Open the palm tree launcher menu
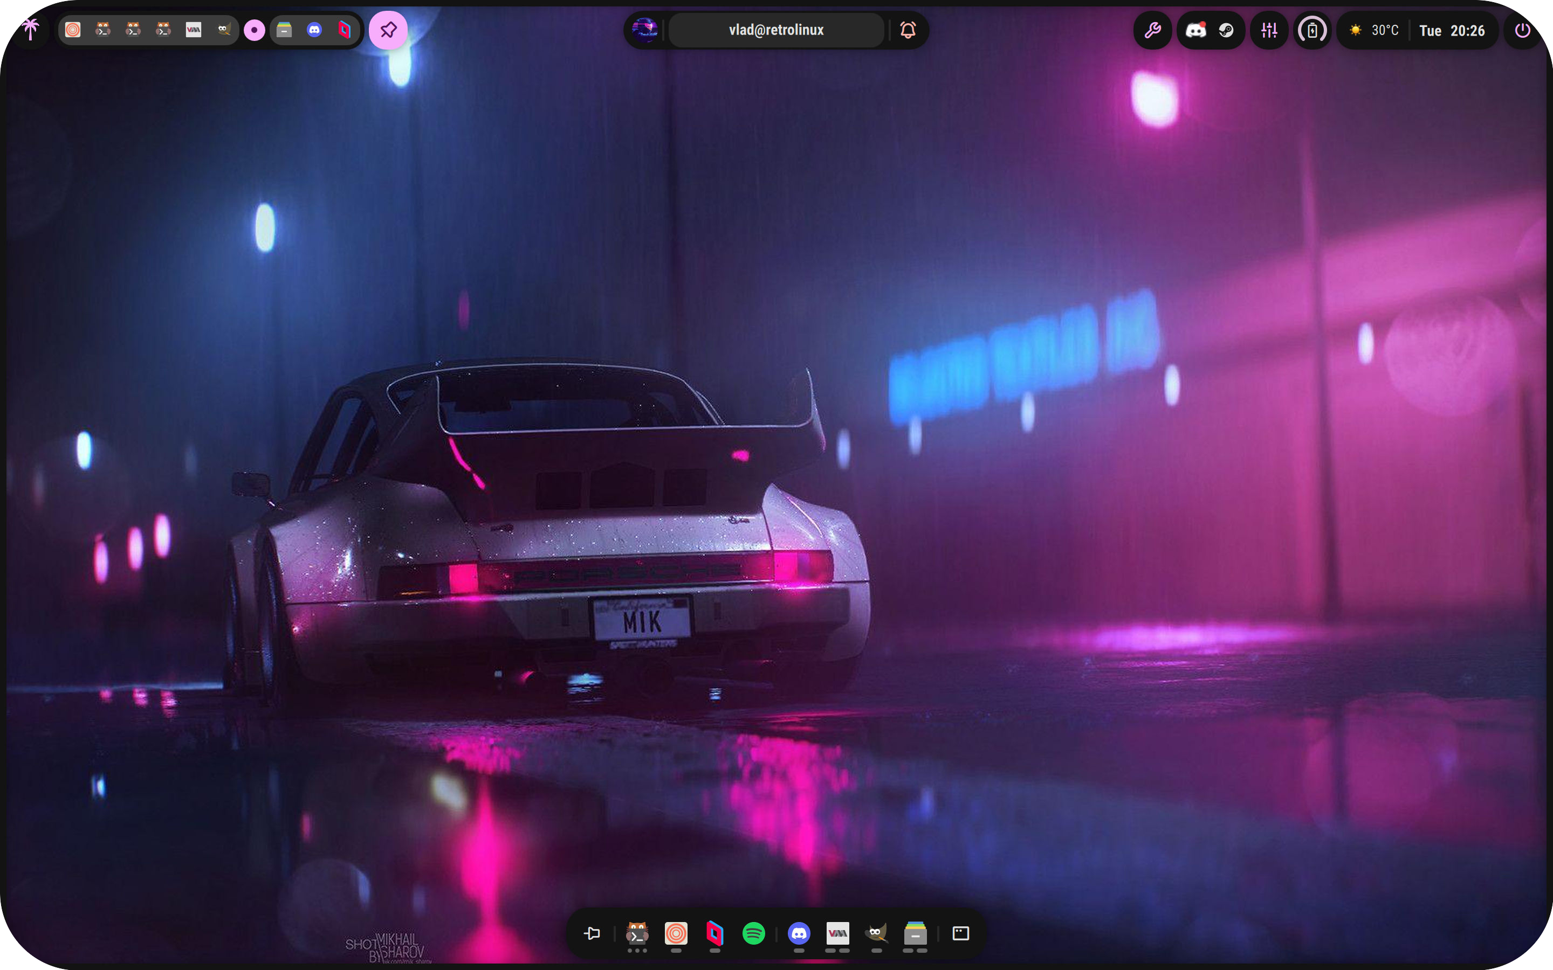1553x970 pixels. [30, 30]
